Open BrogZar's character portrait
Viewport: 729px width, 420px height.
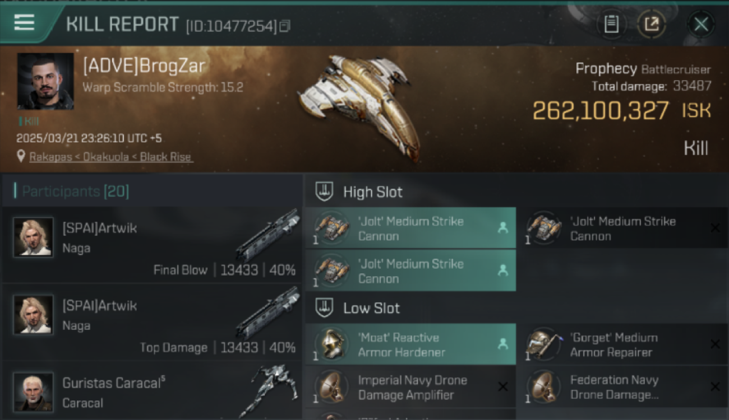pos(45,81)
